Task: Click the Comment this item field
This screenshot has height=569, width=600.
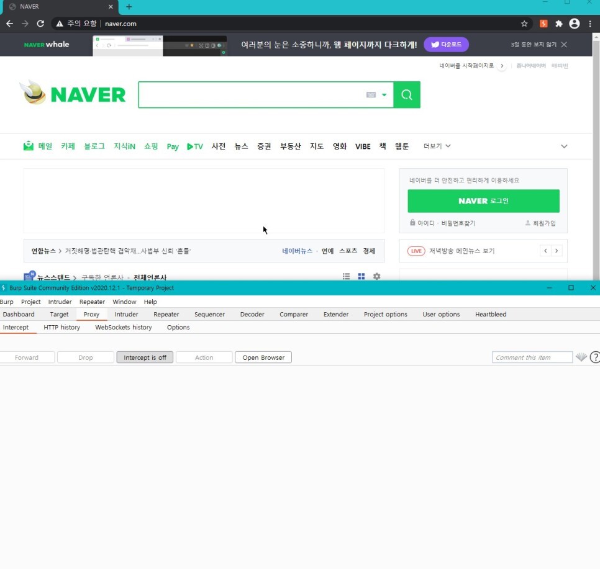Action: point(532,357)
